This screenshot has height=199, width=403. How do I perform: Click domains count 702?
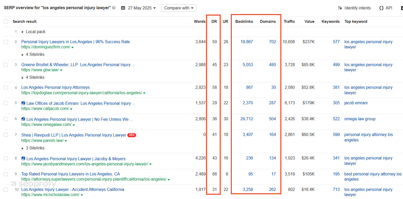coord(272,42)
